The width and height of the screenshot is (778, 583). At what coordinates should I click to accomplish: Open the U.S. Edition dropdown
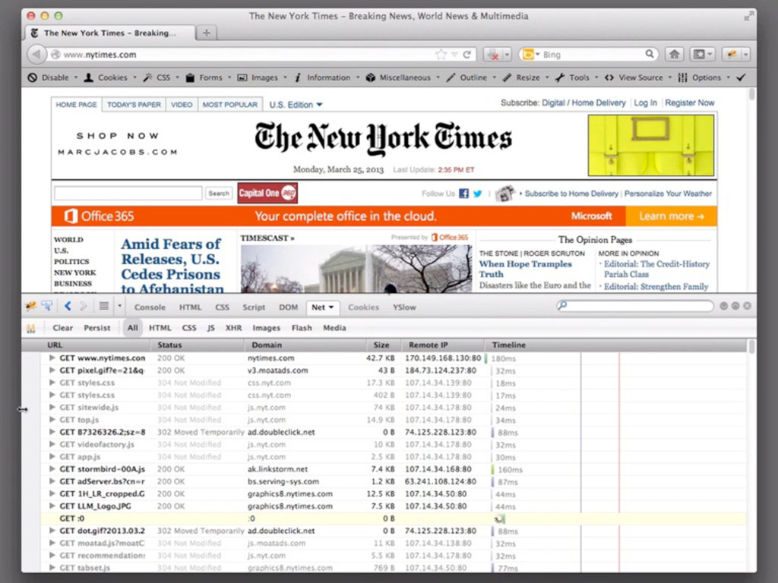(x=296, y=105)
